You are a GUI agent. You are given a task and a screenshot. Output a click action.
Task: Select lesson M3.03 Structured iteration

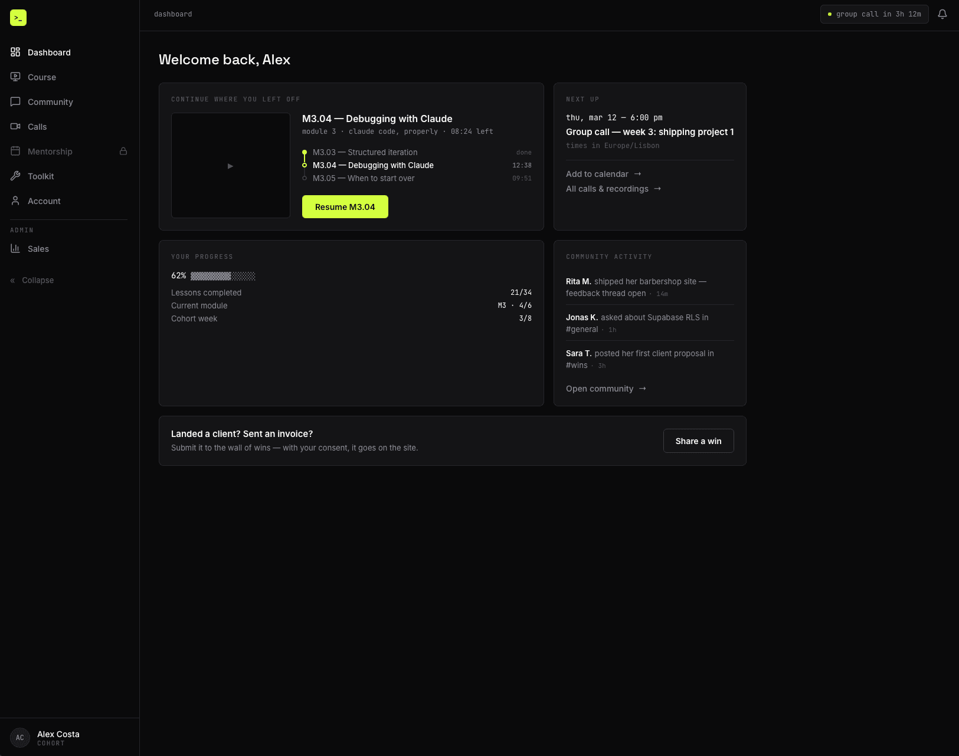point(416,152)
